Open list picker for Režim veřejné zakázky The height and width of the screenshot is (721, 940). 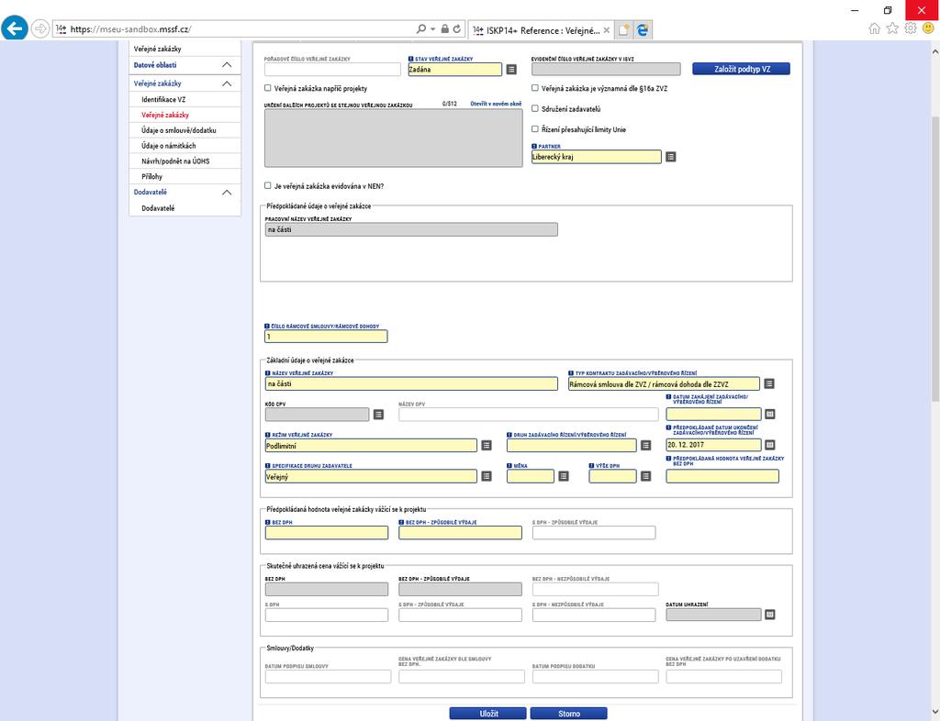click(487, 446)
